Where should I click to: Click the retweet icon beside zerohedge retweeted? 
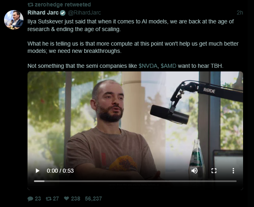30,5
